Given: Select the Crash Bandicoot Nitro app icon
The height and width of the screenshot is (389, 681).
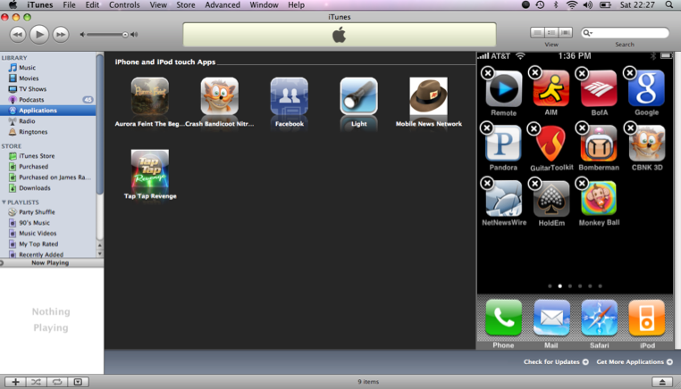Looking at the screenshot, I should point(219,95).
